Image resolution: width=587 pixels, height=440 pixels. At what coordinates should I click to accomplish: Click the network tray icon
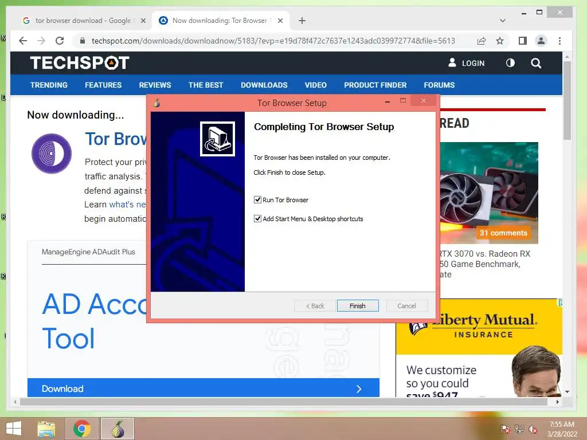(519, 429)
